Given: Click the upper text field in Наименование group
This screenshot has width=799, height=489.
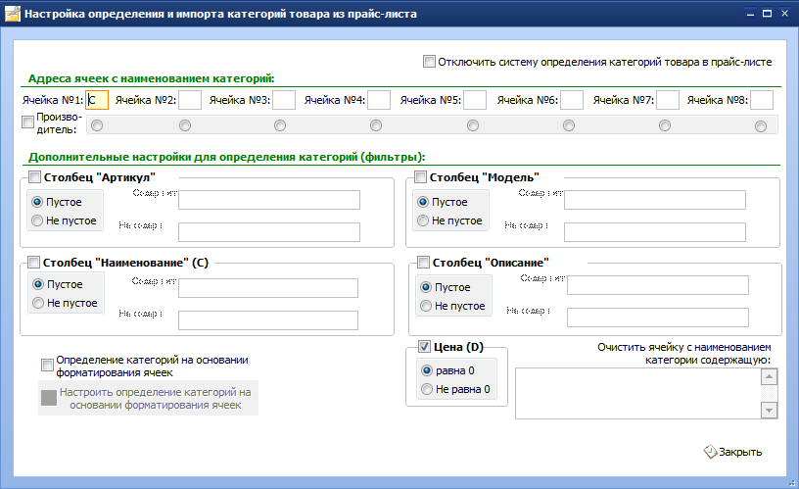Looking at the screenshot, I should (268, 288).
